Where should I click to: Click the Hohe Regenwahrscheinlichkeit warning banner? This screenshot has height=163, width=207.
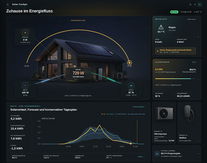[175, 51]
